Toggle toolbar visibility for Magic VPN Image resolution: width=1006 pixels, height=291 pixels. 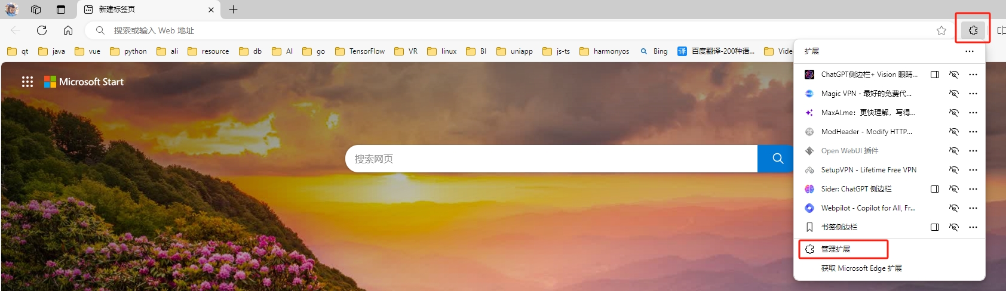coord(954,94)
